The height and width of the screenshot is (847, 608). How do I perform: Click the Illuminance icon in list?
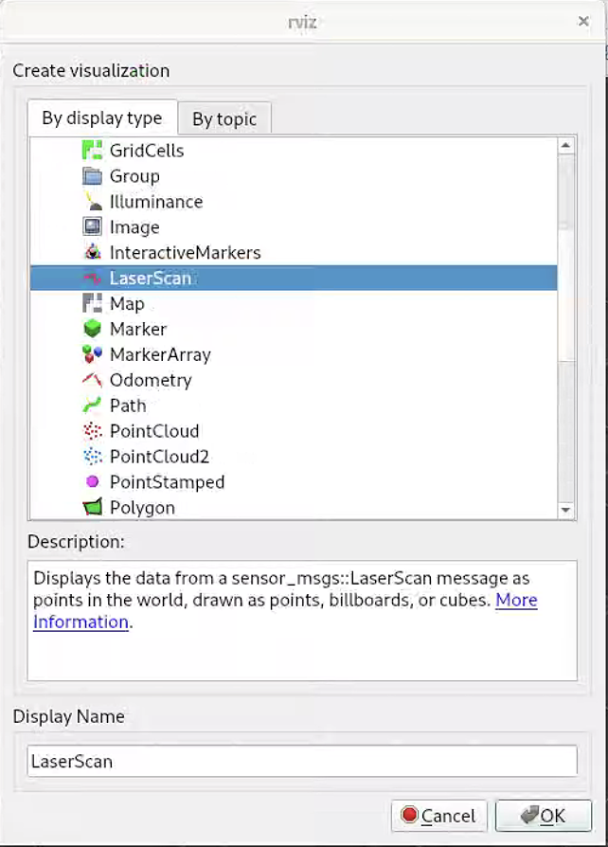(92, 202)
